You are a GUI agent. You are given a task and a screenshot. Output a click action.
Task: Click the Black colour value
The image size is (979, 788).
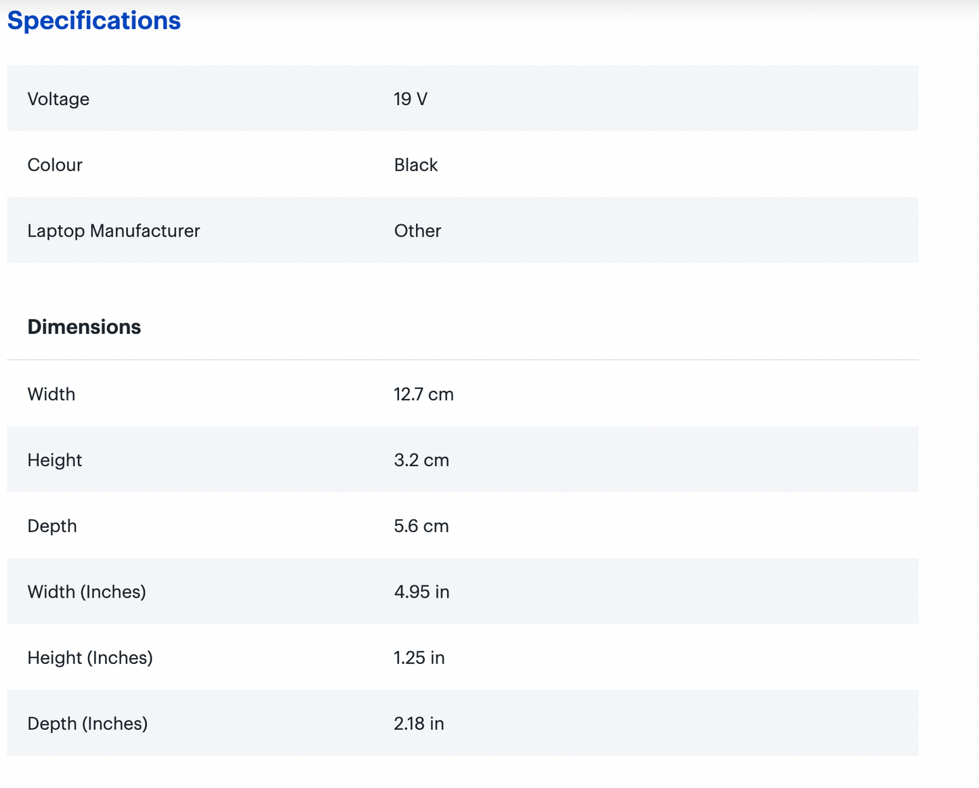(x=415, y=165)
